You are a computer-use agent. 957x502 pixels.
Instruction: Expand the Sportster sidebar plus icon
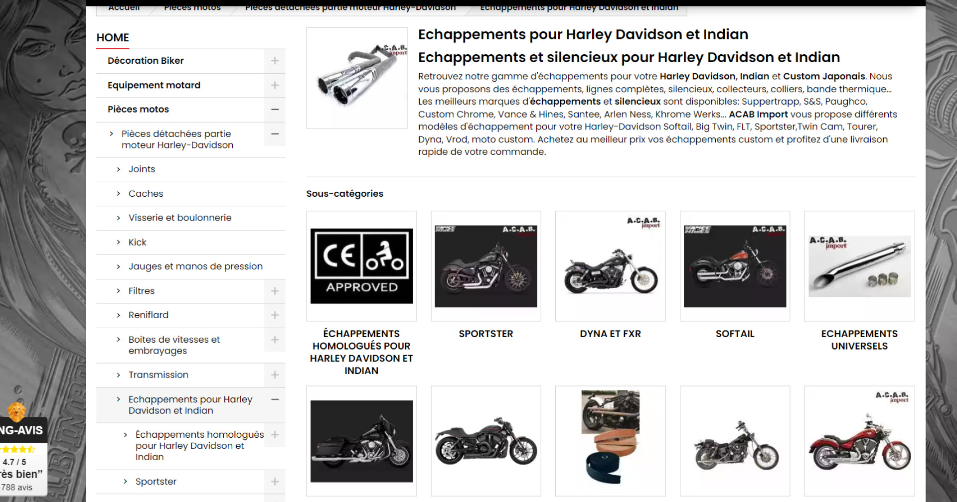pos(275,482)
